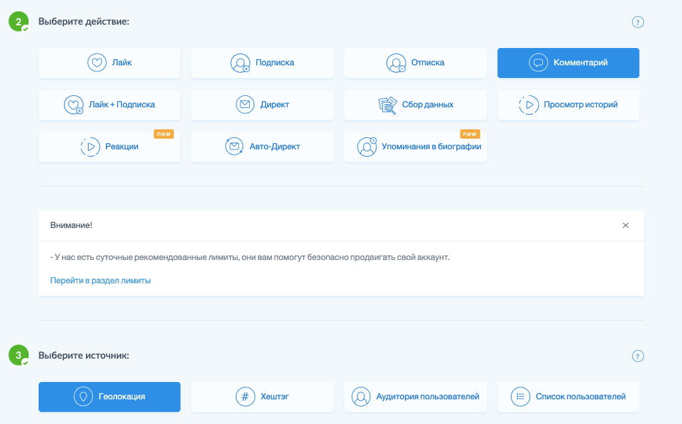This screenshot has width=682, height=424.
Task: Open the Перейти в раздел лимиты link
Action: 101,281
